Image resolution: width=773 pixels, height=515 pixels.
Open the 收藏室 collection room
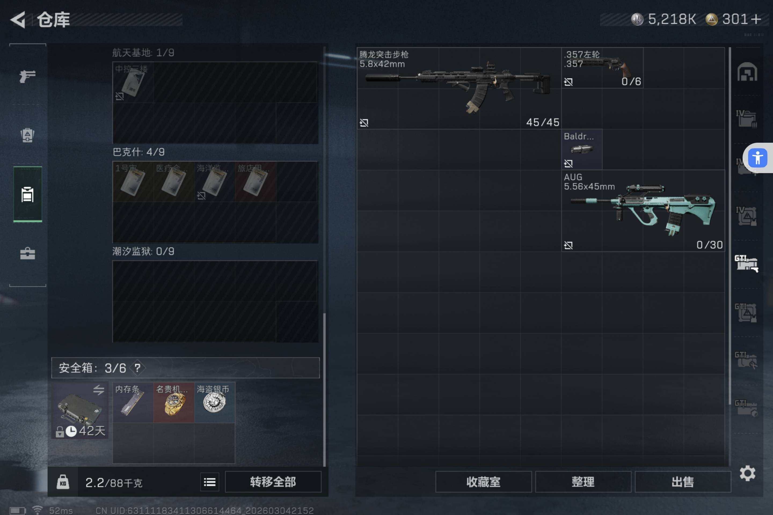(483, 482)
